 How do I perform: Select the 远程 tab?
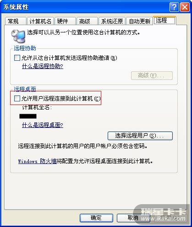pyautogui.click(x=165, y=21)
